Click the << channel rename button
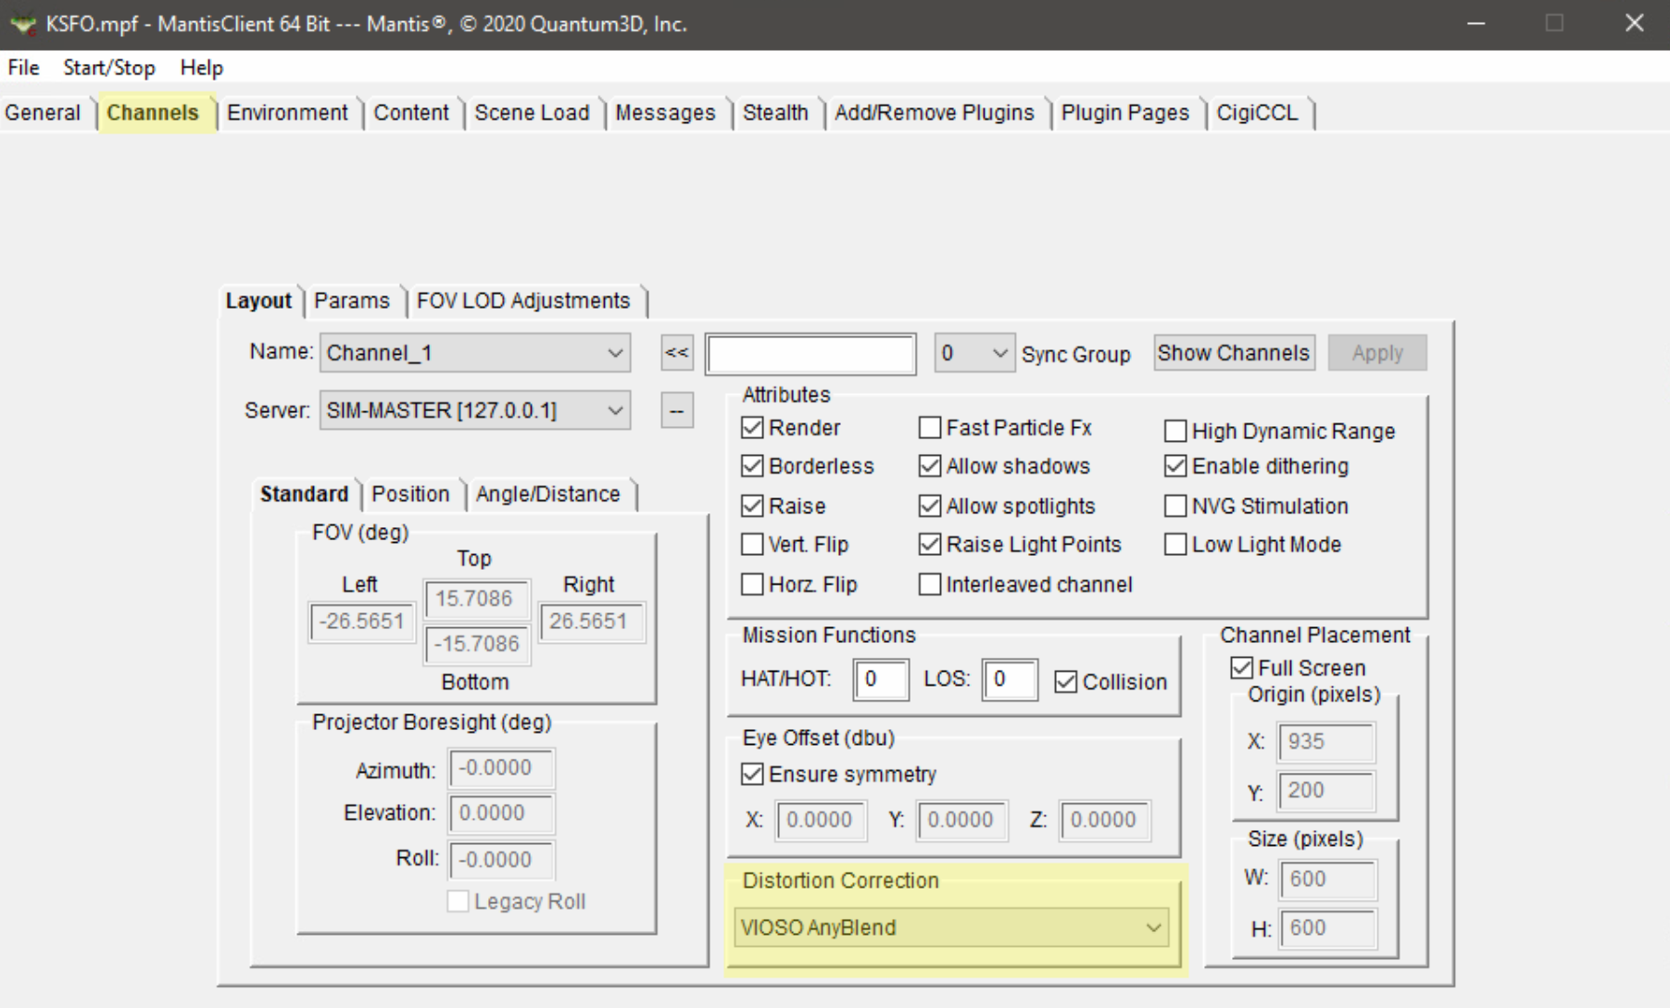This screenshot has height=1008, width=1670. [x=676, y=353]
